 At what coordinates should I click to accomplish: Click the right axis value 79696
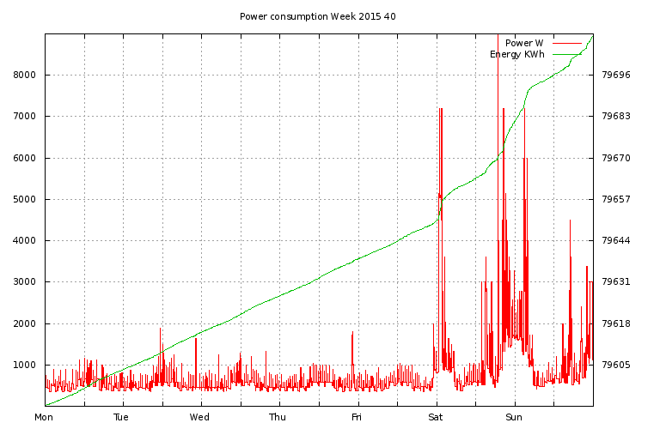tap(616, 76)
